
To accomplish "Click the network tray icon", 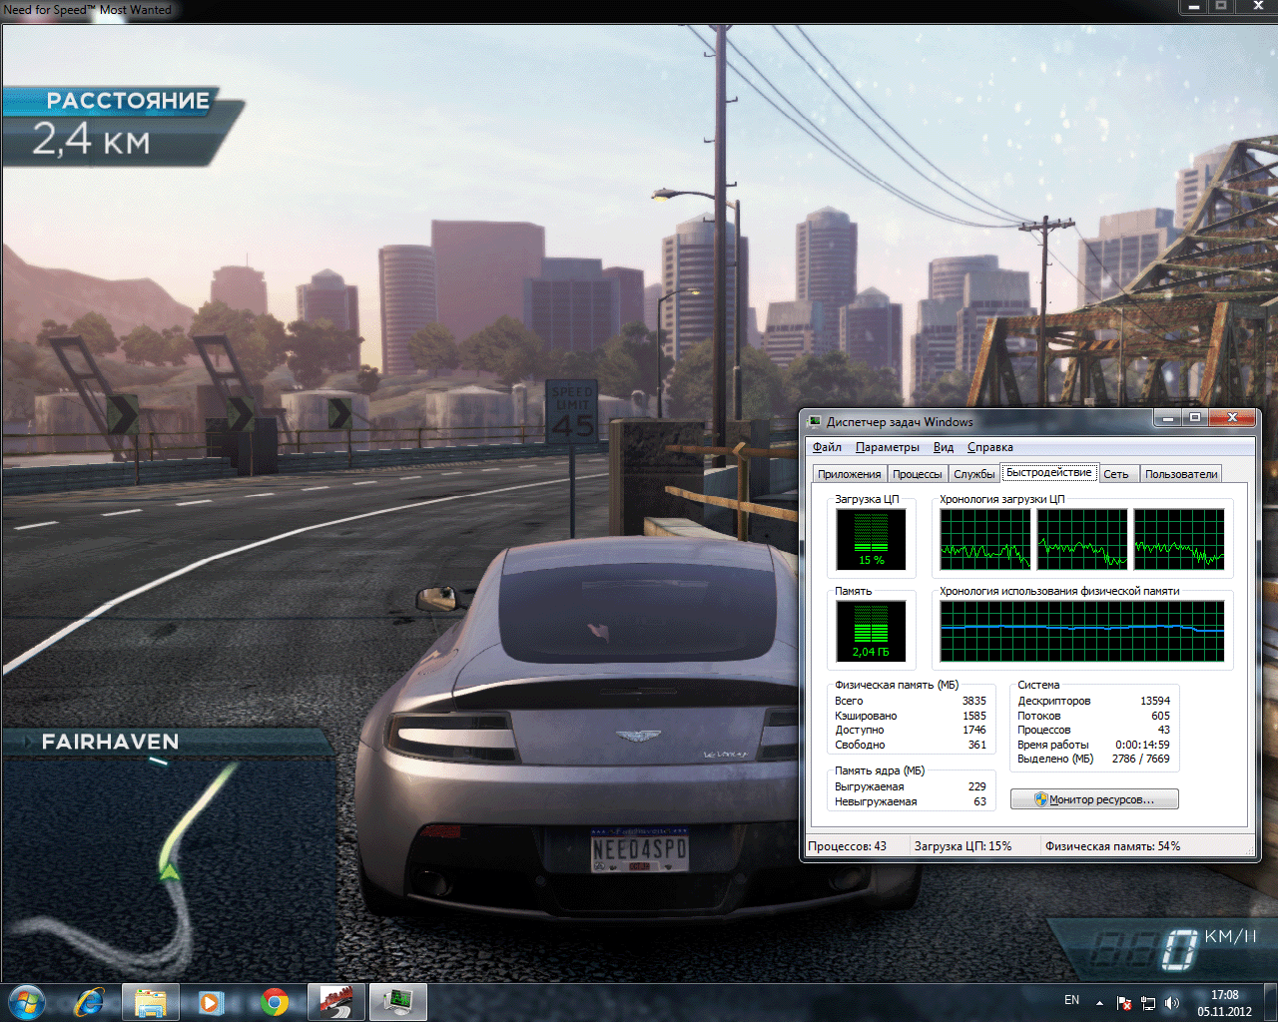I will click(x=1148, y=1003).
